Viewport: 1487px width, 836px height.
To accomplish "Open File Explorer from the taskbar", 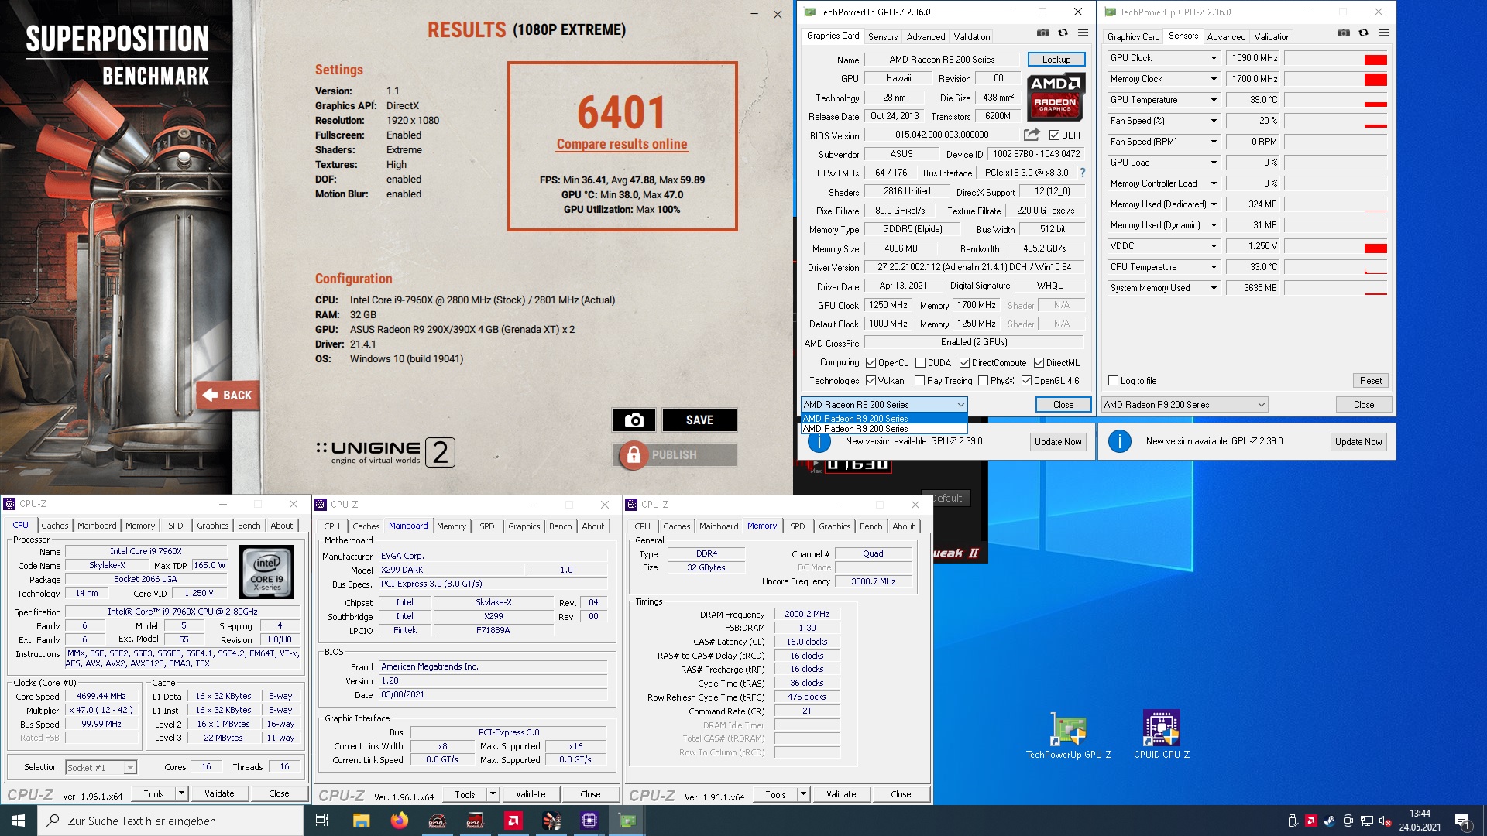I will tap(361, 821).
